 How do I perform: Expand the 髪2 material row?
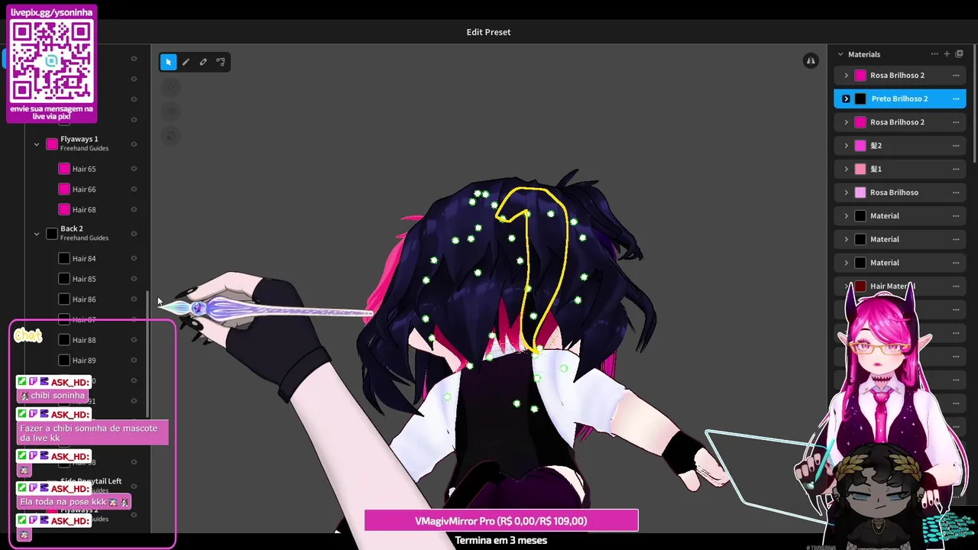(x=846, y=145)
